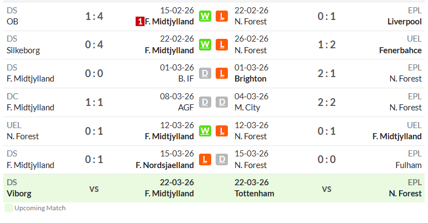
Task: Click red card icon beside F. Midtjylland
Action: [140, 22]
